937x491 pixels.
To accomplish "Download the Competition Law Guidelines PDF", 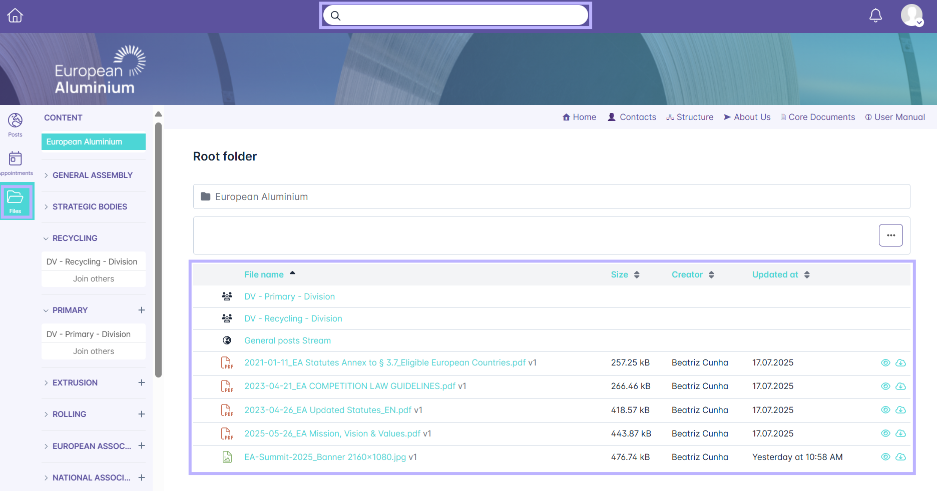I will (900, 386).
